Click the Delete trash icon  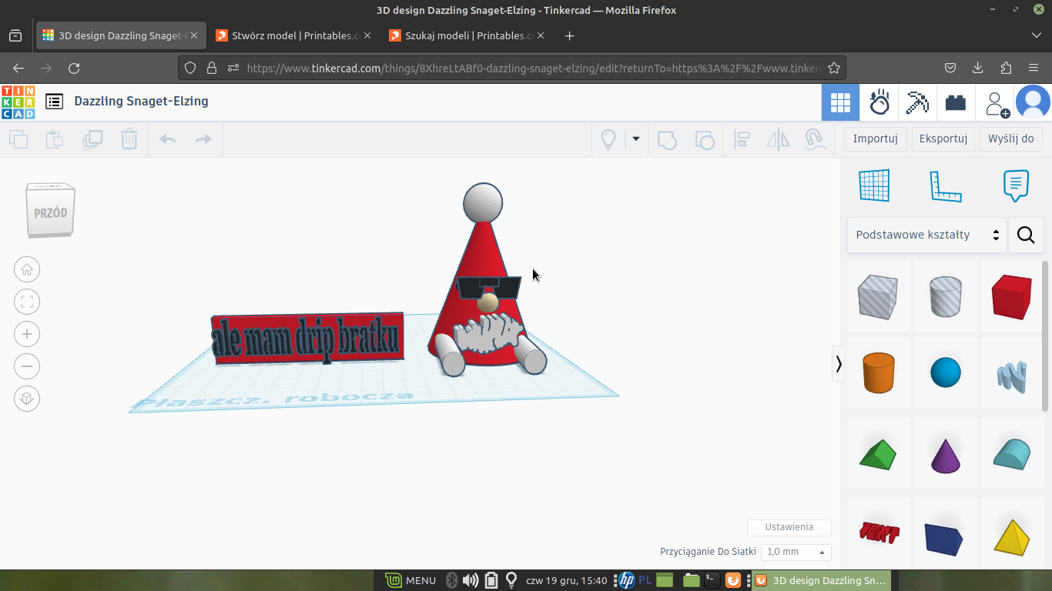(x=129, y=139)
